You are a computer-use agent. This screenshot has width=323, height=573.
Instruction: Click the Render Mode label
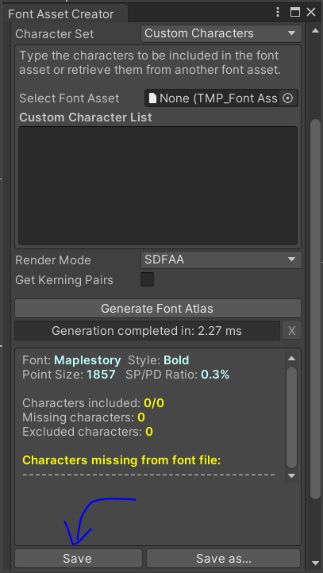pos(53,260)
